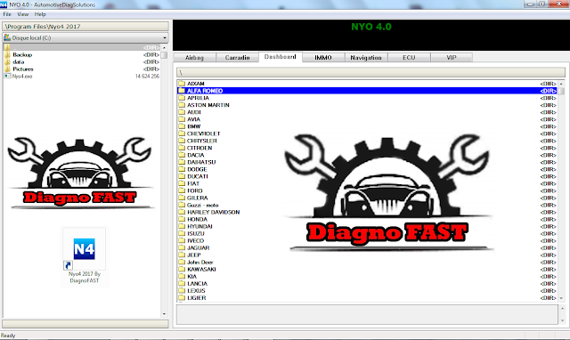Click the APRILIA folder icon
Image resolution: width=570 pixels, height=340 pixels.
[x=182, y=98]
